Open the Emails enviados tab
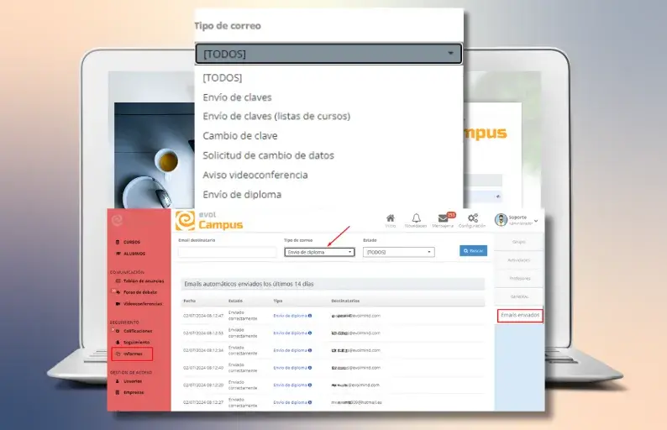This screenshot has width=667, height=430. (520, 315)
